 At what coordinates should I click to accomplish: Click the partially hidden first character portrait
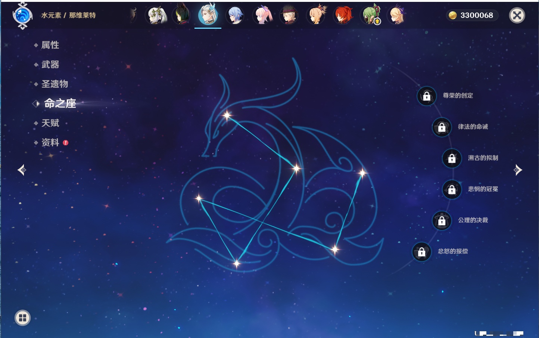(x=133, y=15)
